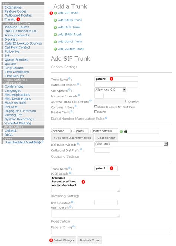Click help icon beside Dialed Number Manipulation Rules

pos(106,118)
